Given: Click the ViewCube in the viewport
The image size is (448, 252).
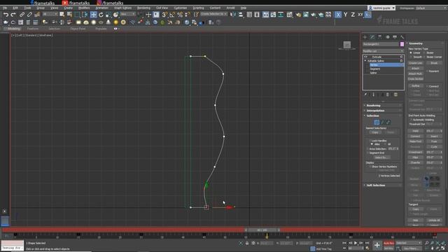Looking at the screenshot, I should (347, 45).
